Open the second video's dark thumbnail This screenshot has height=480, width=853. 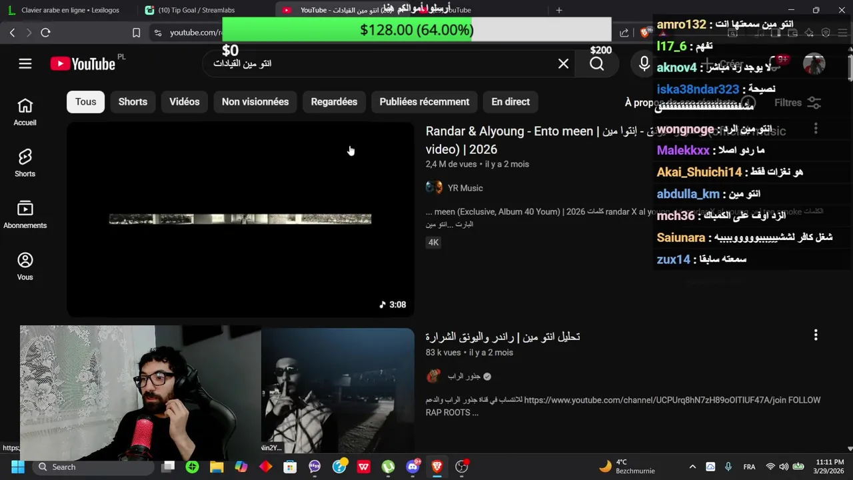pyautogui.click(x=338, y=391)
